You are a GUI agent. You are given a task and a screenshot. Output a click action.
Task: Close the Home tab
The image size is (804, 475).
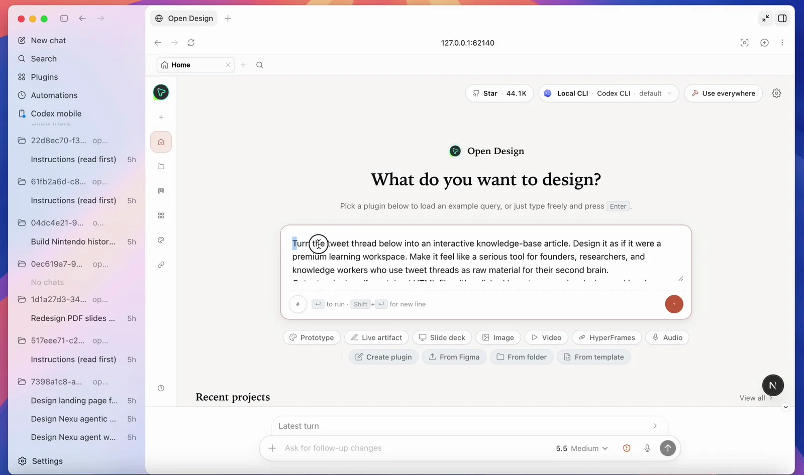coord(228,65)
